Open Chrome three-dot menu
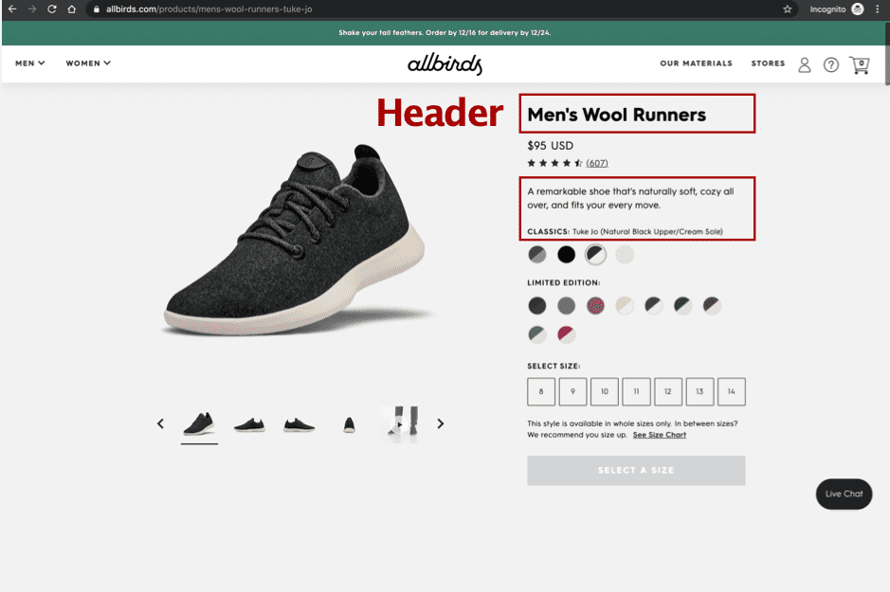This screenshot has height=592, width=890. tap(878, 9)
